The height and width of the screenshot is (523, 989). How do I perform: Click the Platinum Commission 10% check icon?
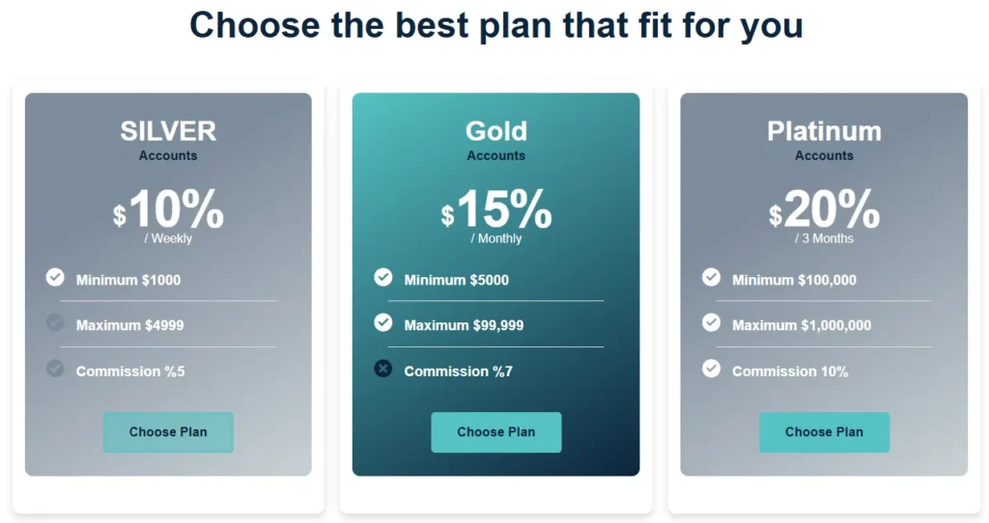tap(712, 368)
